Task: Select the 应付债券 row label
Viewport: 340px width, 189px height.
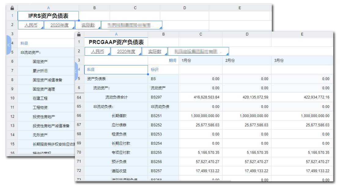Action: click(x=116, y=125)
